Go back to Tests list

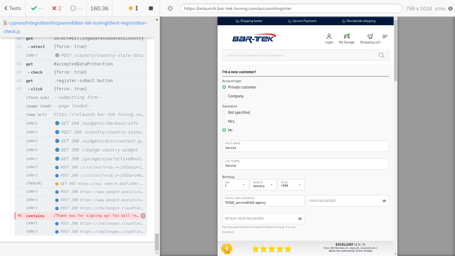point(13,8)
